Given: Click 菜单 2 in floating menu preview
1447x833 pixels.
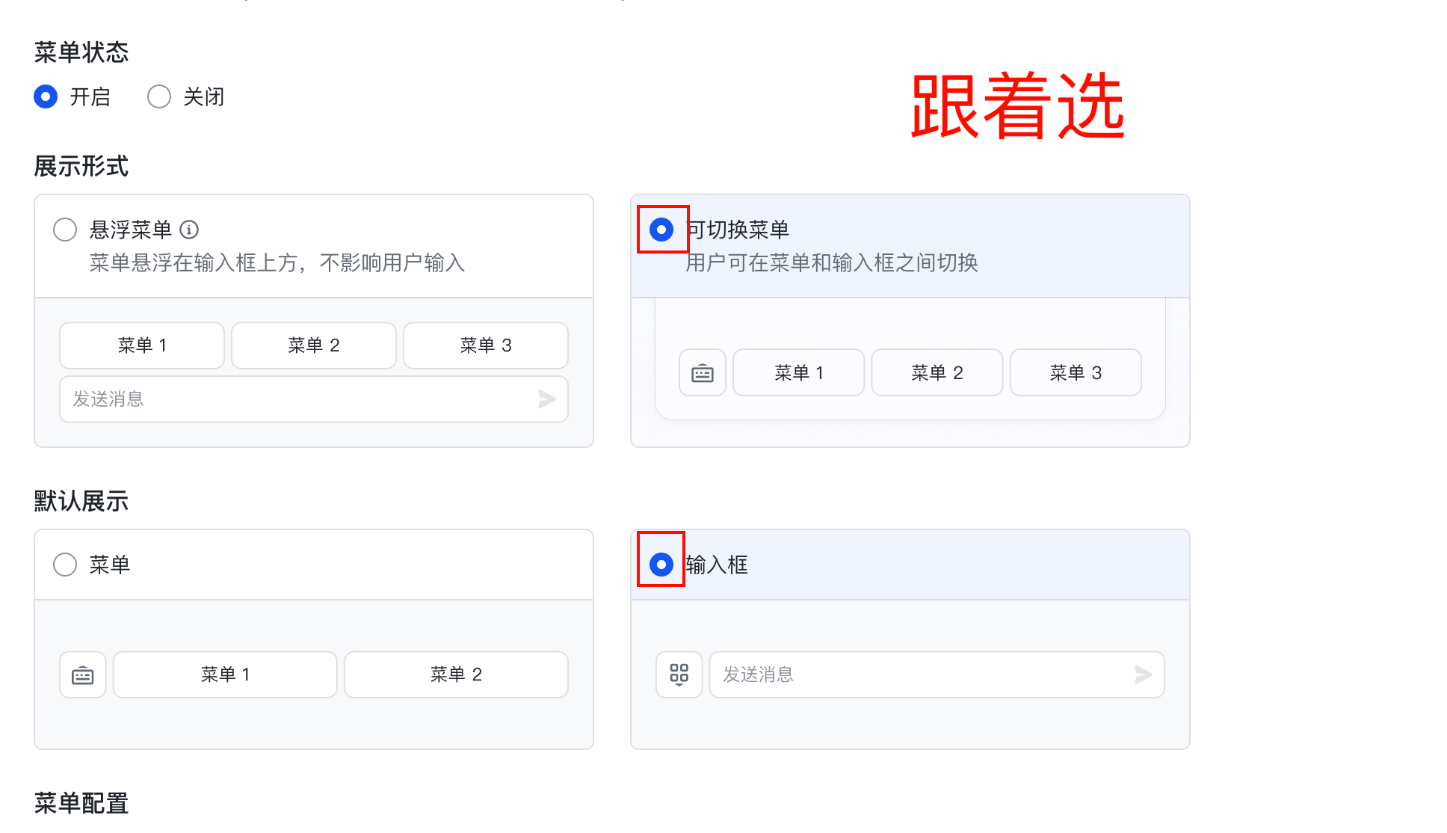Looking at the screenshot, I should (313, 345).
